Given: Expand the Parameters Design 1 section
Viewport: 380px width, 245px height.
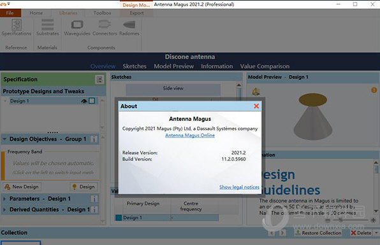Looking at the screenshot, I should (x=4, y=199).
